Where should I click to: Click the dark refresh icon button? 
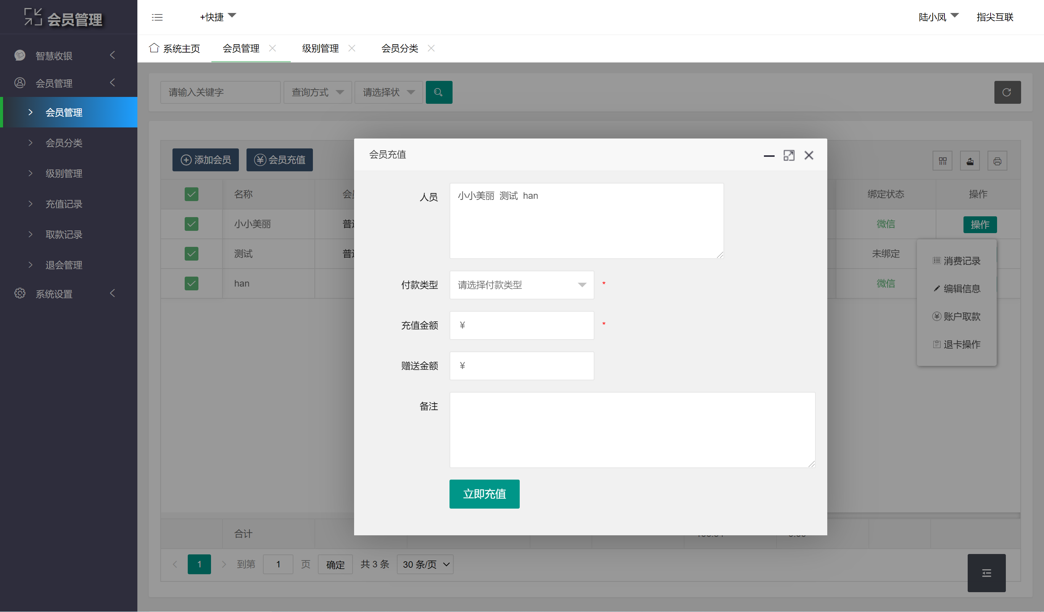pos(1007,92)
